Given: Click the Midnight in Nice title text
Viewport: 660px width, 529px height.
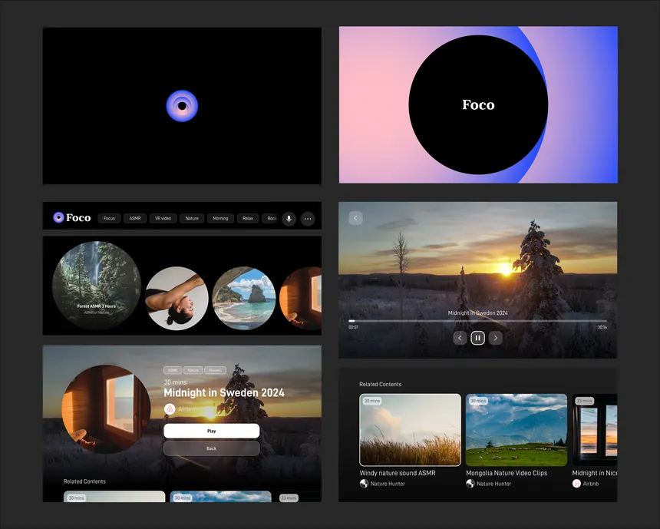Looking at the screenshot, I should [595, 473].
